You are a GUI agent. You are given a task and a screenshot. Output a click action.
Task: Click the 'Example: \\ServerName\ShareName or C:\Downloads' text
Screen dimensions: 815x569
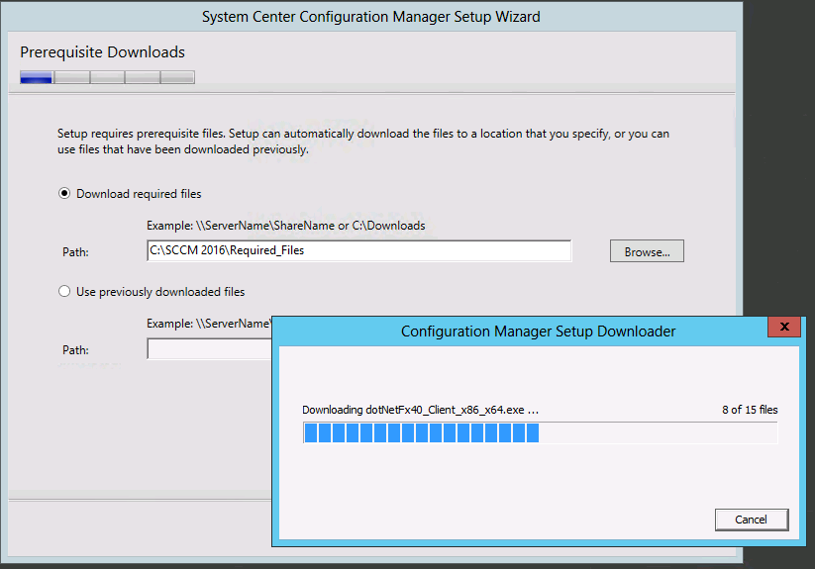click(286, 226)
